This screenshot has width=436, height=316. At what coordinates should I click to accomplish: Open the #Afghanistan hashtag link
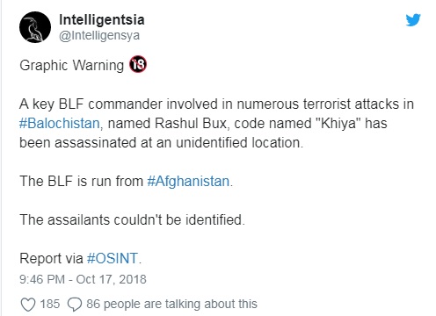pos(188,181)
